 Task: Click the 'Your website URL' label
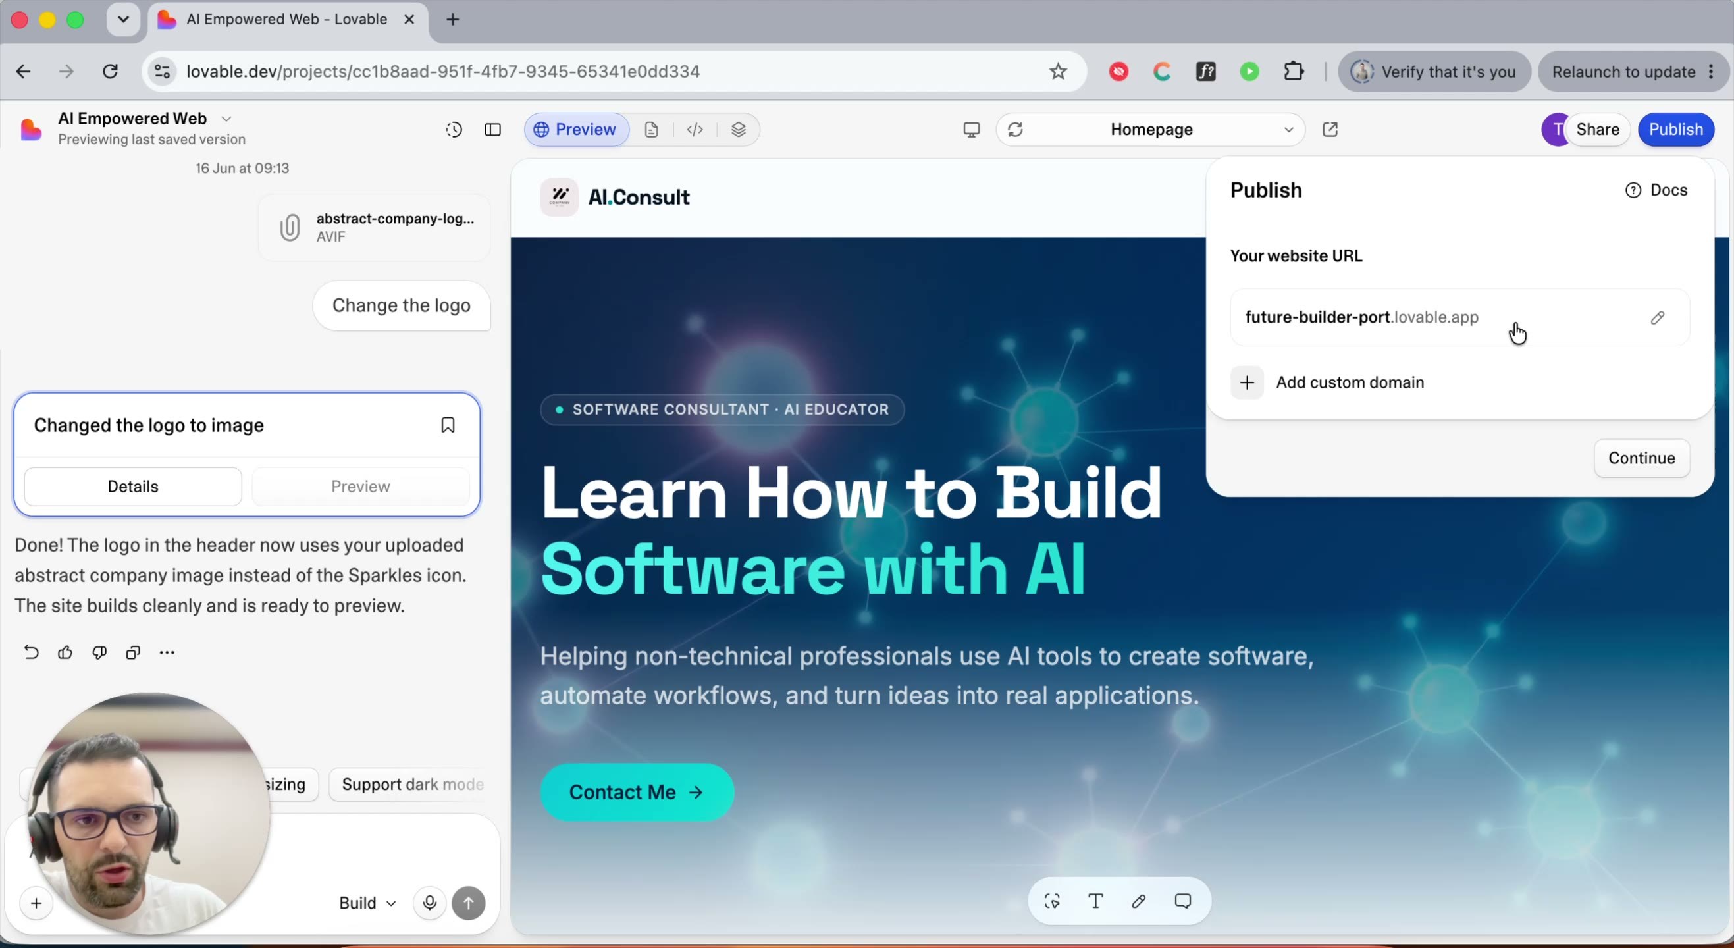tap(1296, 256)
